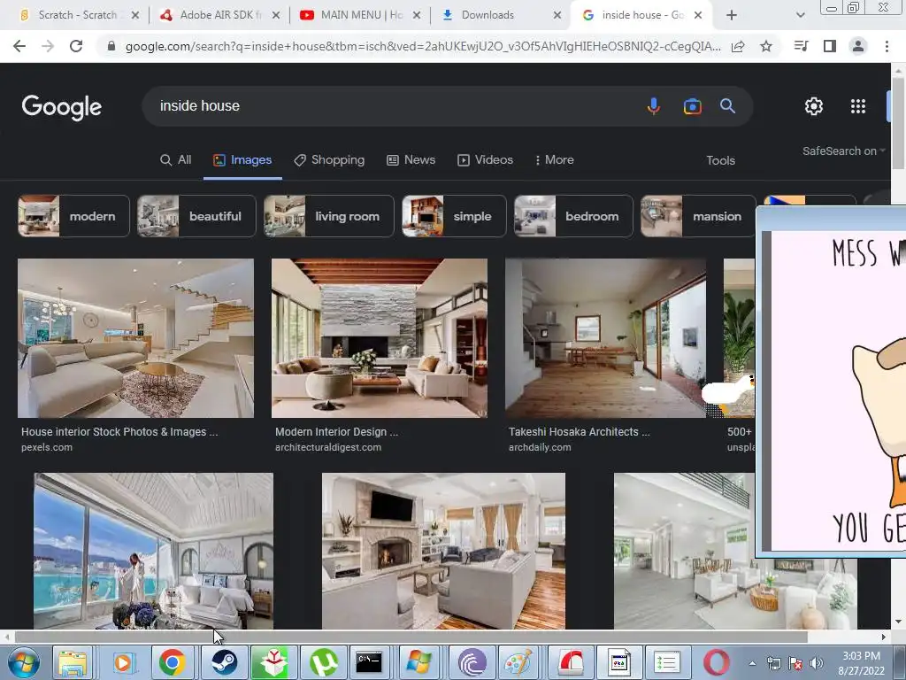Open the Chrome profile avatar
The height and width of the screenshot is (680, 906).
pyautogui.click(x=858, y=46)
